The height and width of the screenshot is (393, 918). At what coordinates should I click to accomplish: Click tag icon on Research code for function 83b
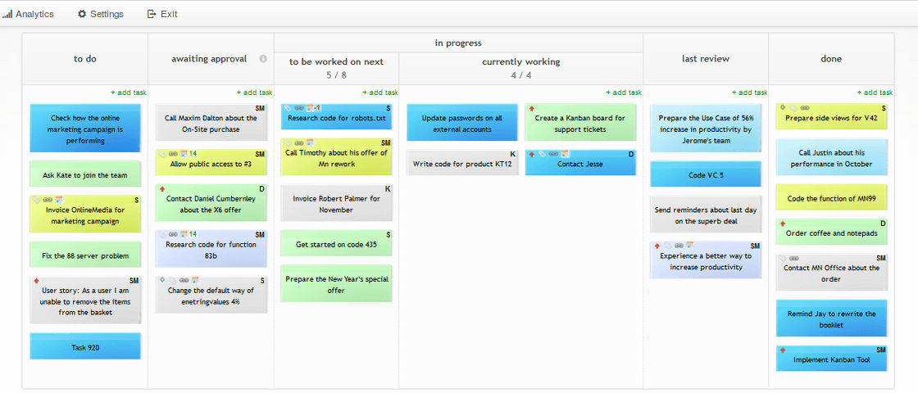coord(162,234)
